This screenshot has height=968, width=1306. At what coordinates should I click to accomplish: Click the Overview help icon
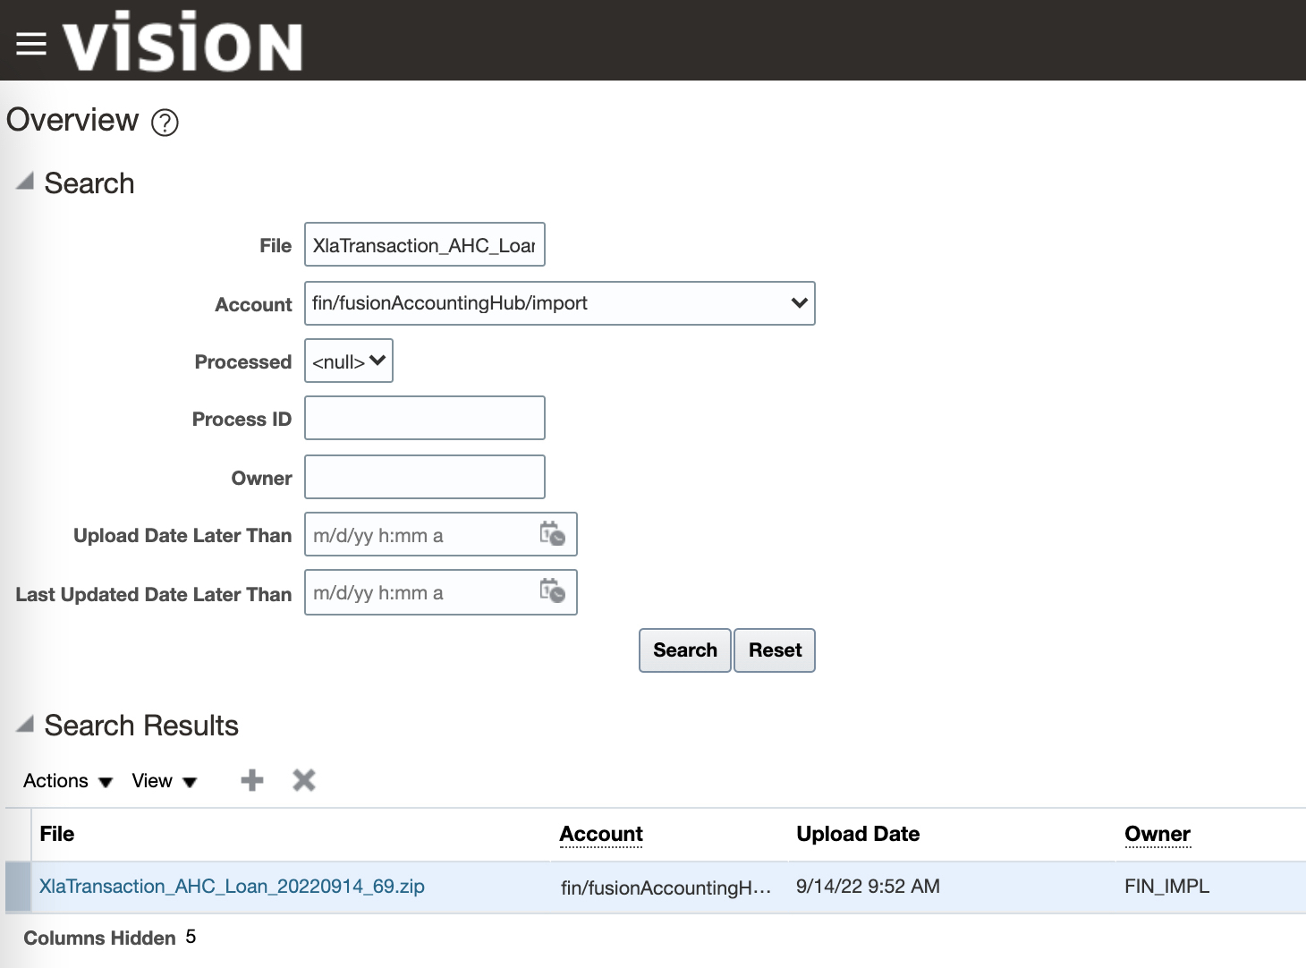[165, 123]
